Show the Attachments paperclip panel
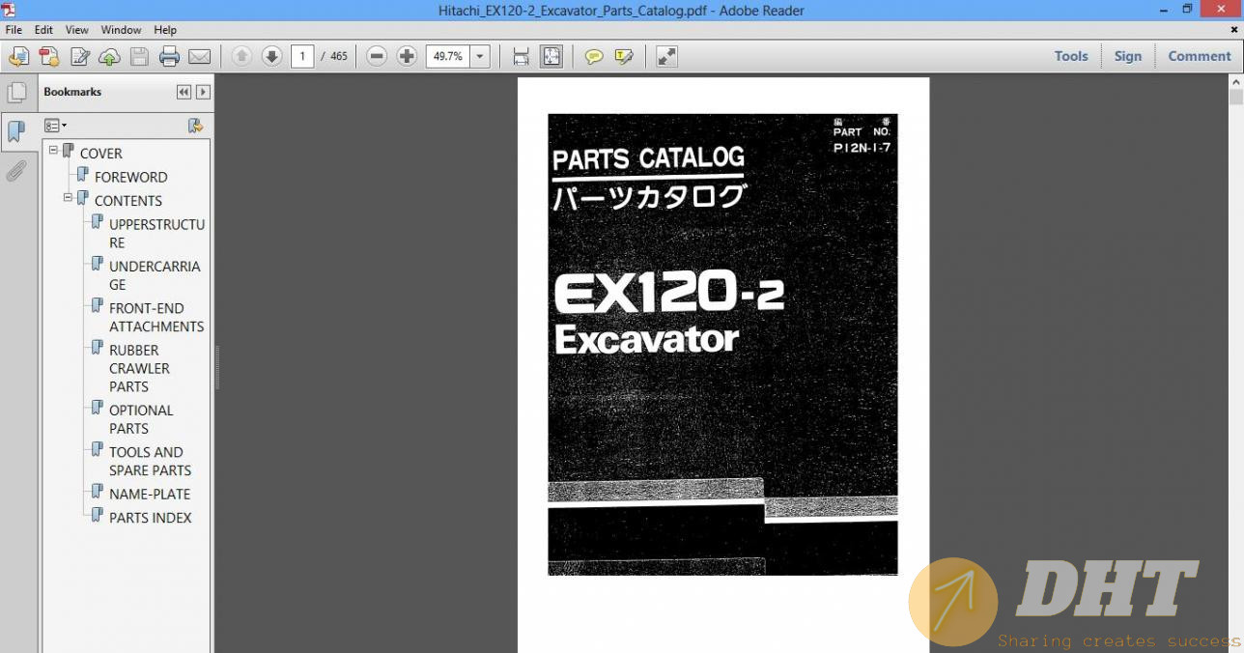Screen dimensions: 1244x653 16,171
